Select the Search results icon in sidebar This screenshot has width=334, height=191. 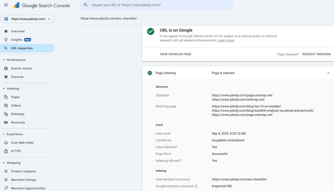[x=6, y=68]
